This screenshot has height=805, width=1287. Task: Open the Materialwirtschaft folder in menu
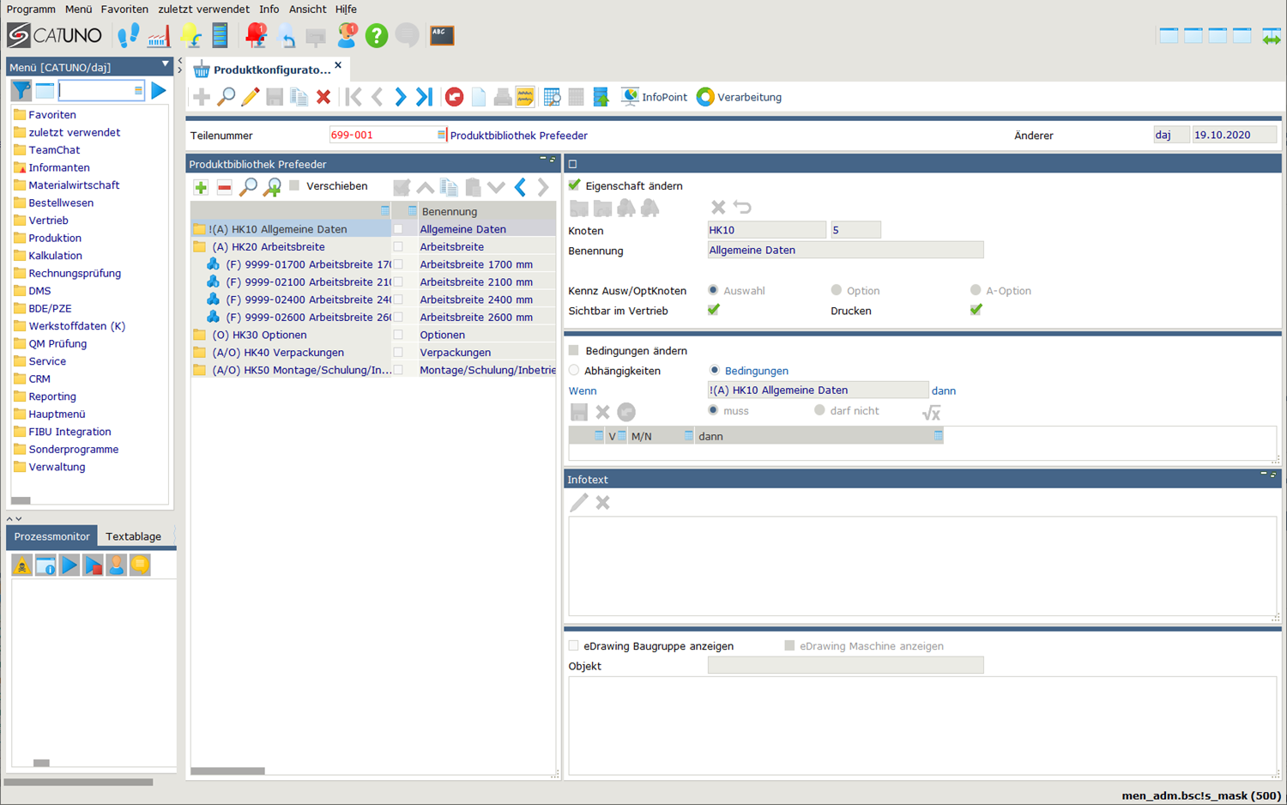(74, 185)
